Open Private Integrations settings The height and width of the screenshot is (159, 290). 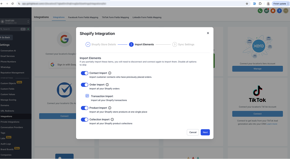pos(10,122)
